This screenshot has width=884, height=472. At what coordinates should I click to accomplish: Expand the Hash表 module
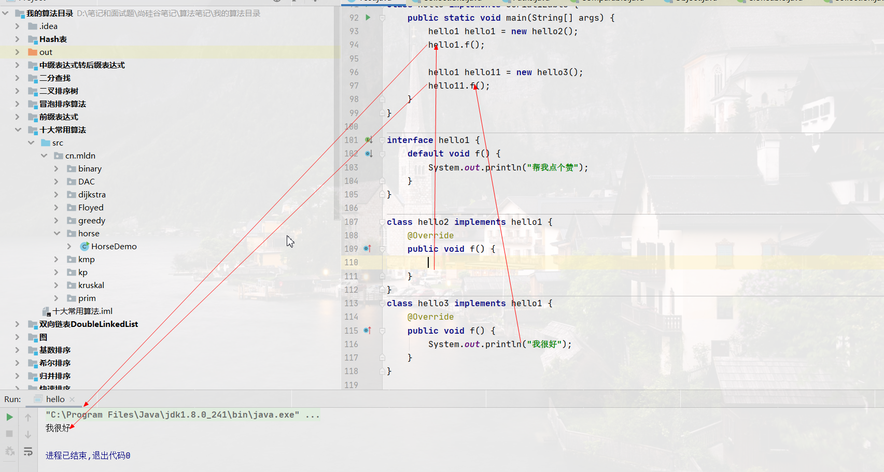tap(17, 39)
